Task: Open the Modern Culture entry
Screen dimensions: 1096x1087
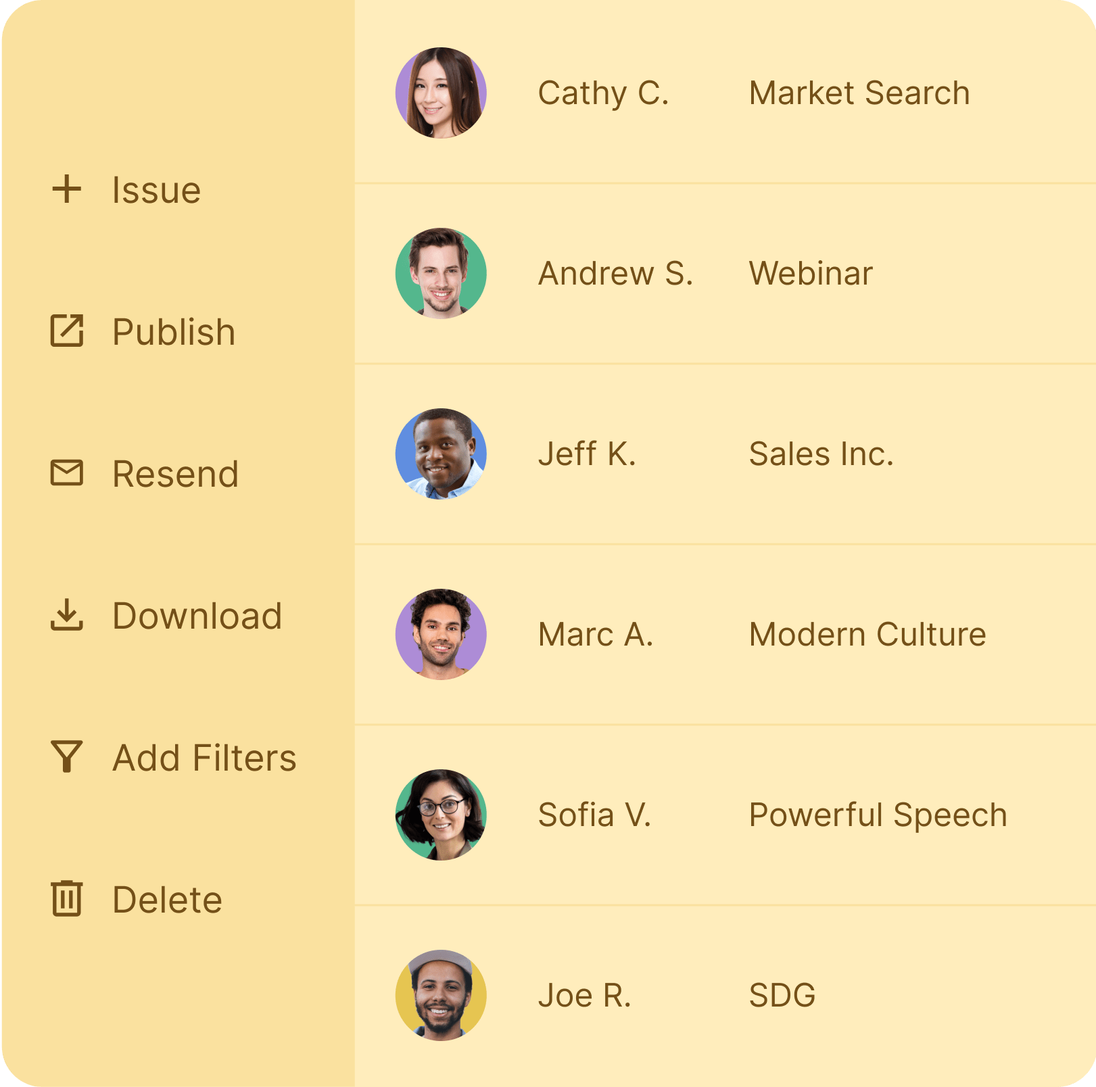Action: pyautogui.click(x=867, y=635)
